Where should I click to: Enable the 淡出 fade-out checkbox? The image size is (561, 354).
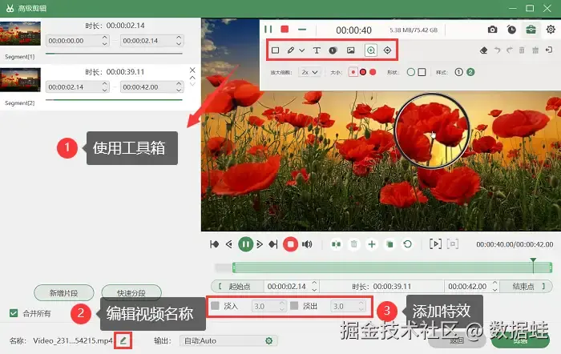(294, 306)
